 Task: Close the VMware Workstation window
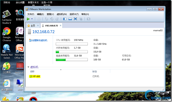(x=161, y=9)
